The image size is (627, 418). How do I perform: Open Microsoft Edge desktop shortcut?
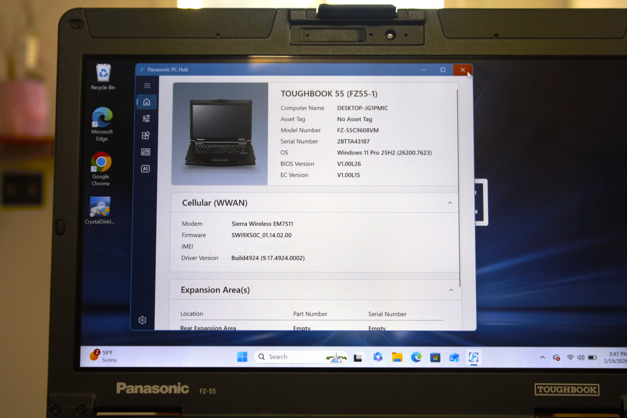[x=102, y=124]
